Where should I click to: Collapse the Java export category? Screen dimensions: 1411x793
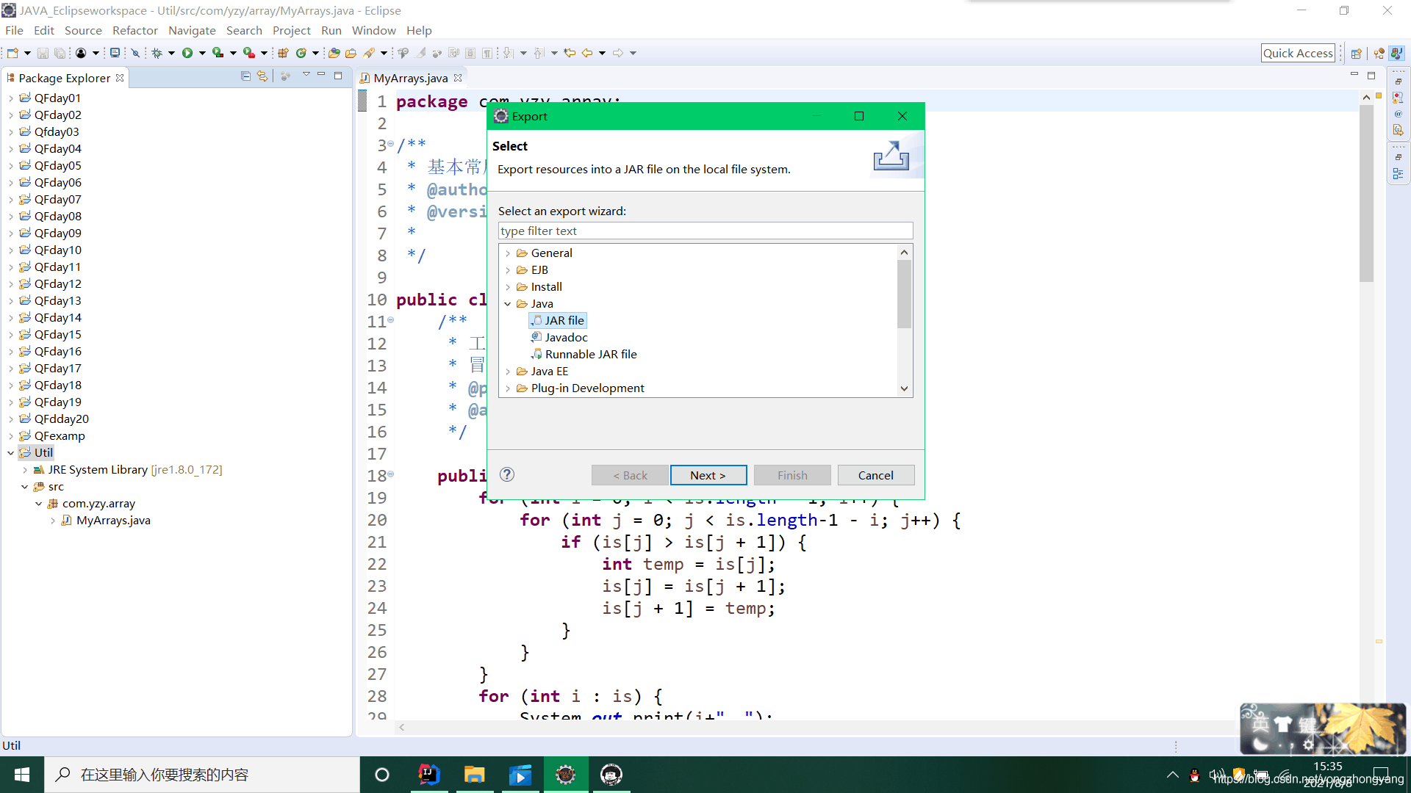(x=508, y=304)
